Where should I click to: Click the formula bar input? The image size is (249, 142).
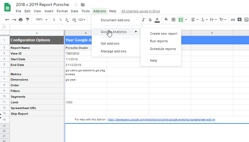point(129,27)
